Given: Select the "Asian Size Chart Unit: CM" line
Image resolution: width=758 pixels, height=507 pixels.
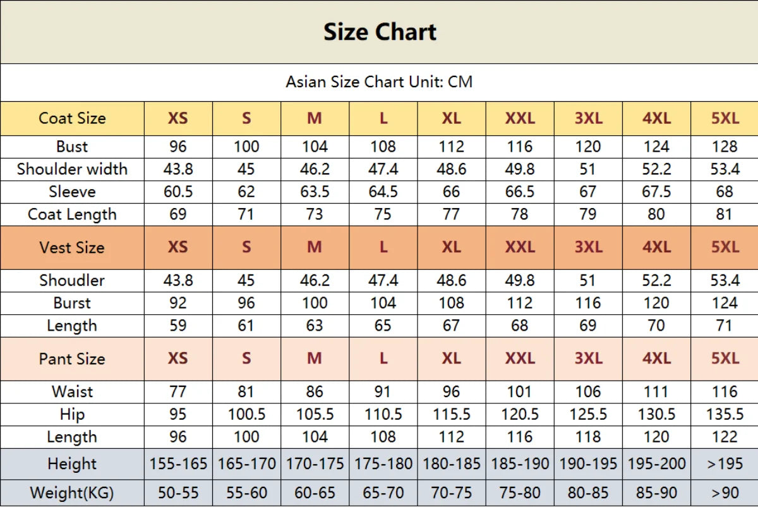Looking at the screenshot, I should (x=379, y=82).
